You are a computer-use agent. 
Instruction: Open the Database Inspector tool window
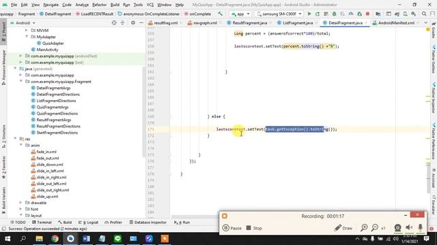147,223
